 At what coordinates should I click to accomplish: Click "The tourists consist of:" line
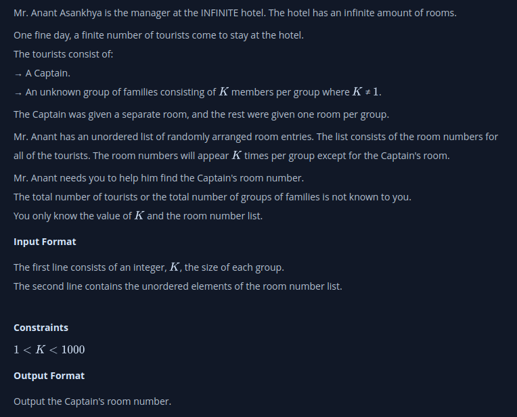[63, 54]
